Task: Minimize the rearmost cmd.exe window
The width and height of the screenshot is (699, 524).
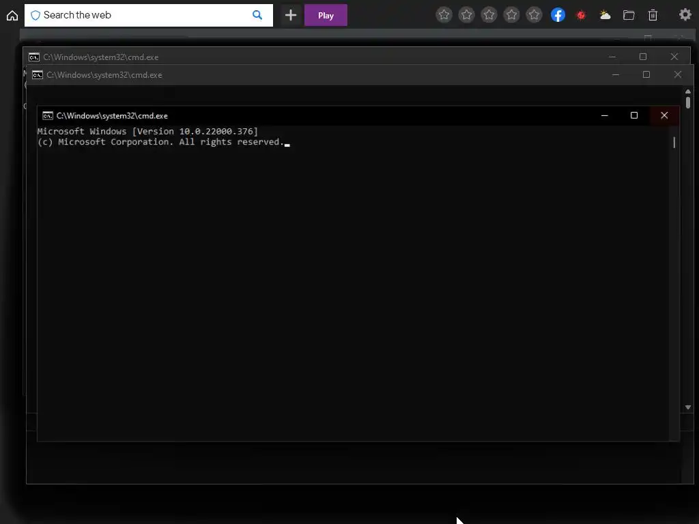Action: pyautogui.click(x=612, y=57)
